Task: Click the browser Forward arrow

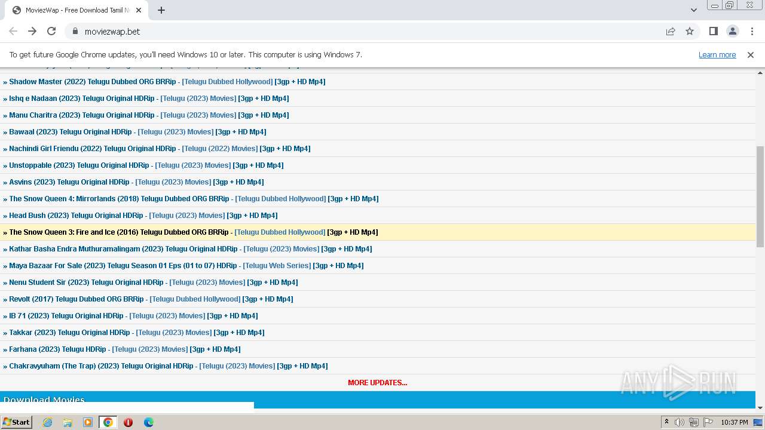Action: pyautogui.click(x=32, y=31)
